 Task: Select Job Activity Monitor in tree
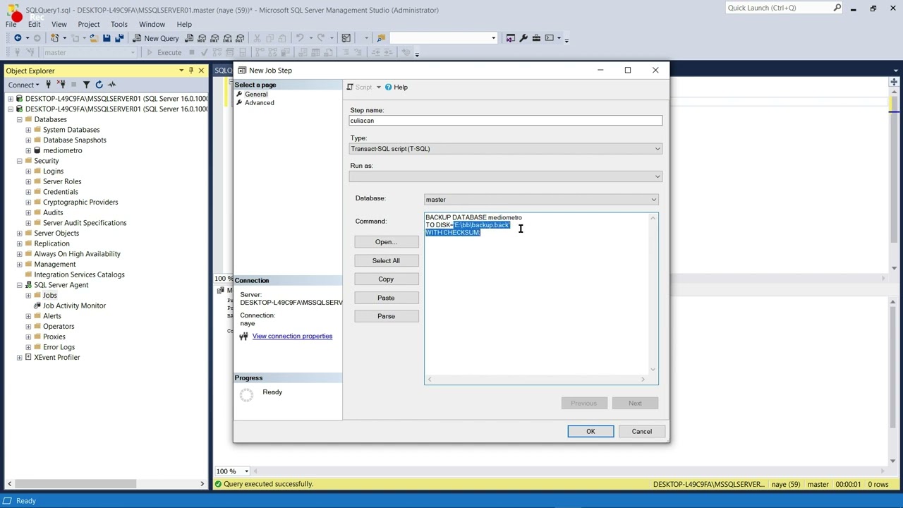(74, 306)
